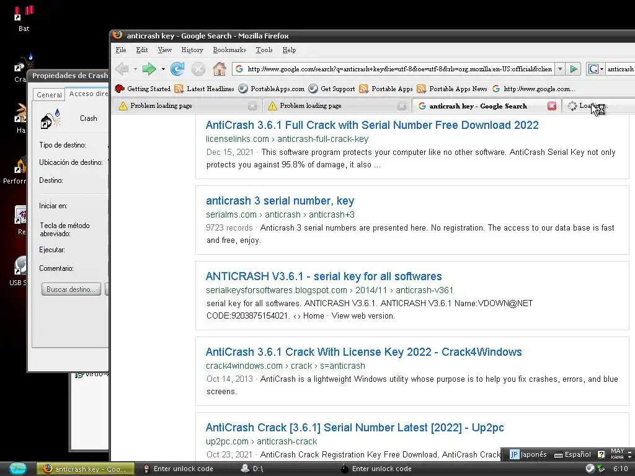The width and height of the screenshot is (635, 476).
Task: Go back with Firefox back arrow
Action: pos(122,69)
